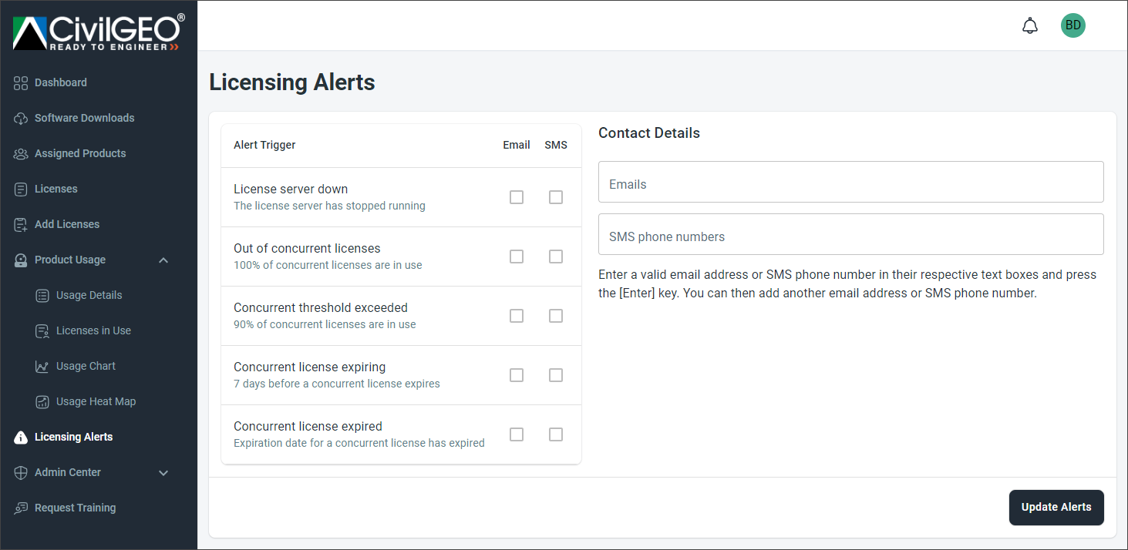Go to Licensing Alerts menu item
The height and width of the screenshot is (550, 1128).
coord(73,437)
